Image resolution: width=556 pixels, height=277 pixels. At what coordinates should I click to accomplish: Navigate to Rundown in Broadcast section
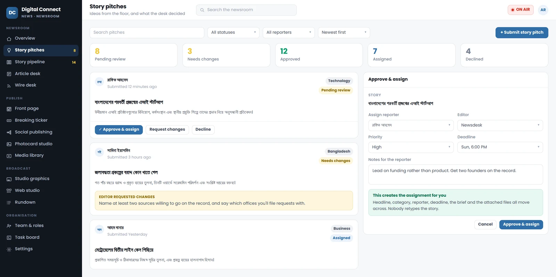[x=41, y=203]
